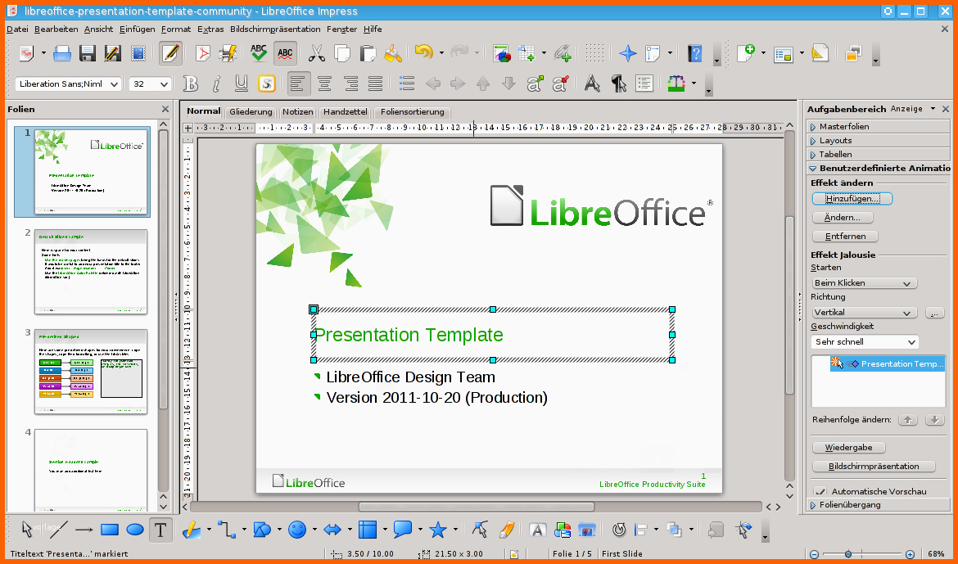958x564 pixels.
Task: Switch to the Gliederung tab
Action: (251, 112)
